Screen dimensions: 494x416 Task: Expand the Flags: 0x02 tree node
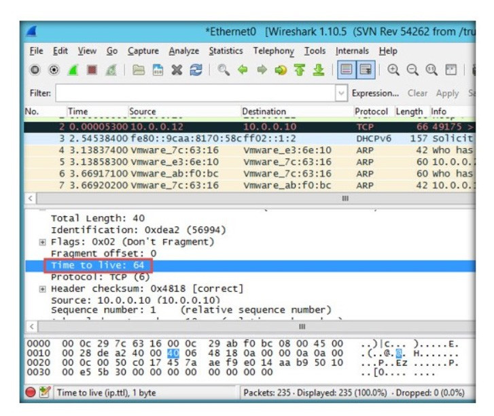click(42, 242)
